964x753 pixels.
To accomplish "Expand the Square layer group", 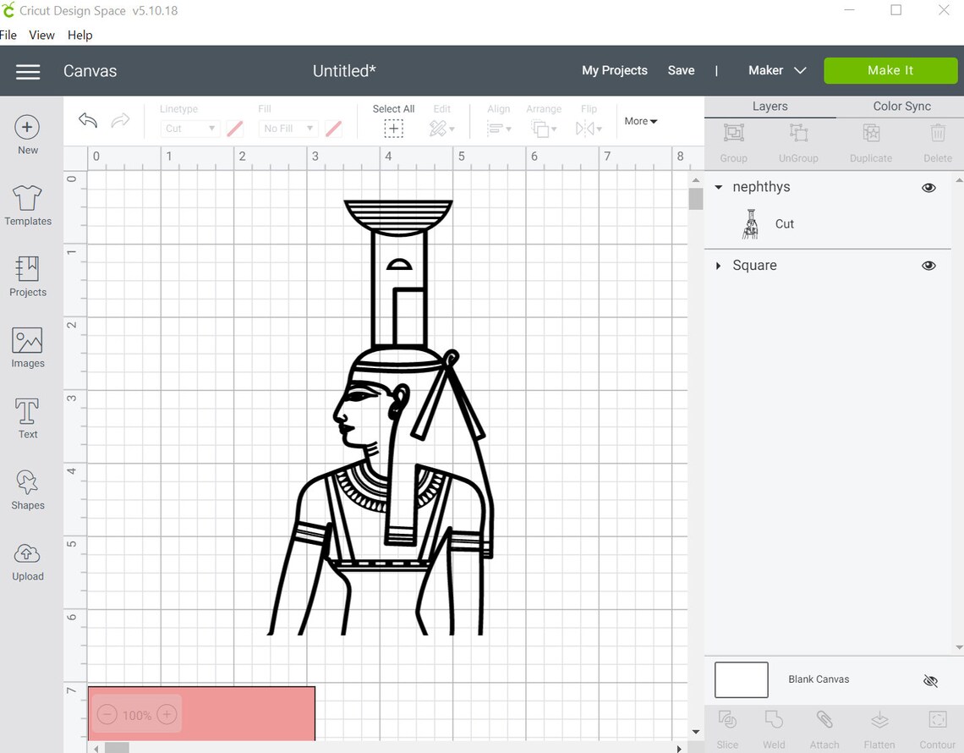I will click(718, 265).
